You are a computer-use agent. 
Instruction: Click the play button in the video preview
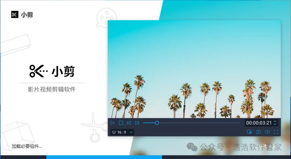pyautogui.click(x=112, y=123)
